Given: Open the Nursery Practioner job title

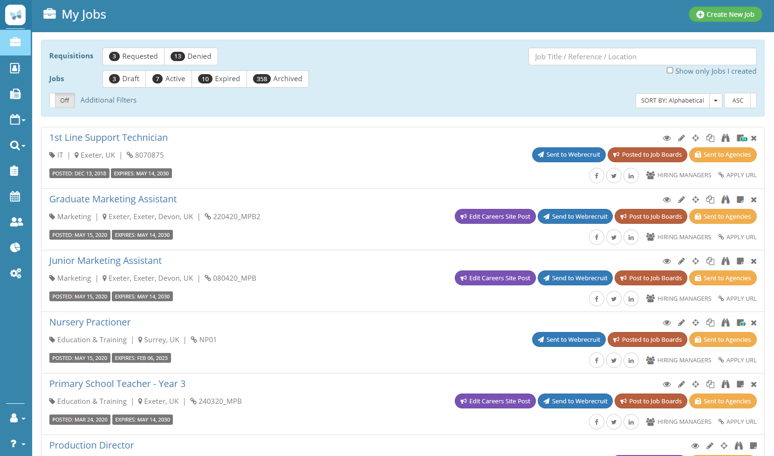Looking at the screenshot, I should point(90,322).
